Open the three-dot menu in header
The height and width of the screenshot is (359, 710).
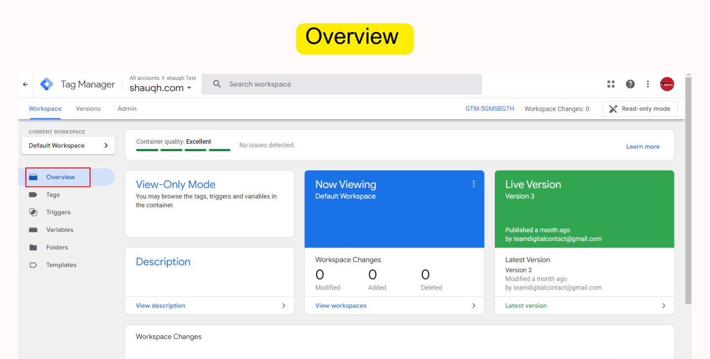(648, 84)
